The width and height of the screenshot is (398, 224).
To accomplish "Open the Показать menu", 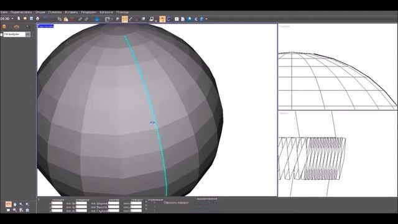I will pyautogui.click(x=55, y=12).
